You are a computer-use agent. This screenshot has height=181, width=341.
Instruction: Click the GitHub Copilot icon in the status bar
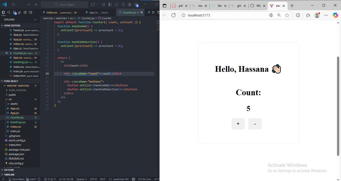pos(133,179)
